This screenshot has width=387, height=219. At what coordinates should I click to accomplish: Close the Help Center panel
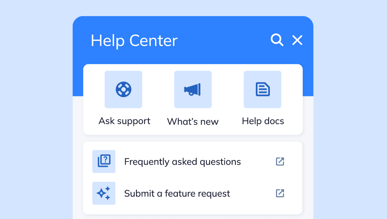297,40
